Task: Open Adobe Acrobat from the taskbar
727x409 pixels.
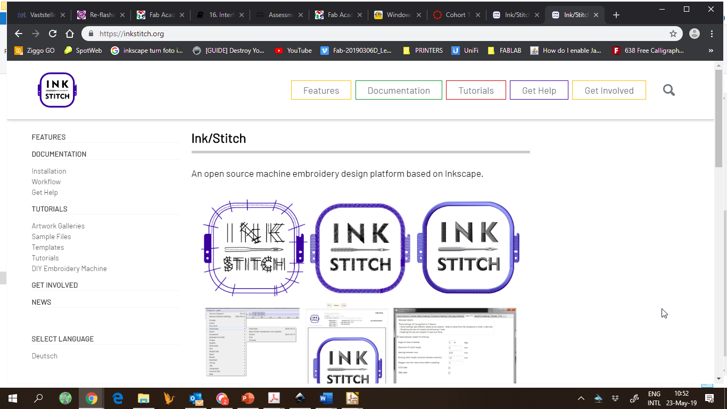Action: 274,398
